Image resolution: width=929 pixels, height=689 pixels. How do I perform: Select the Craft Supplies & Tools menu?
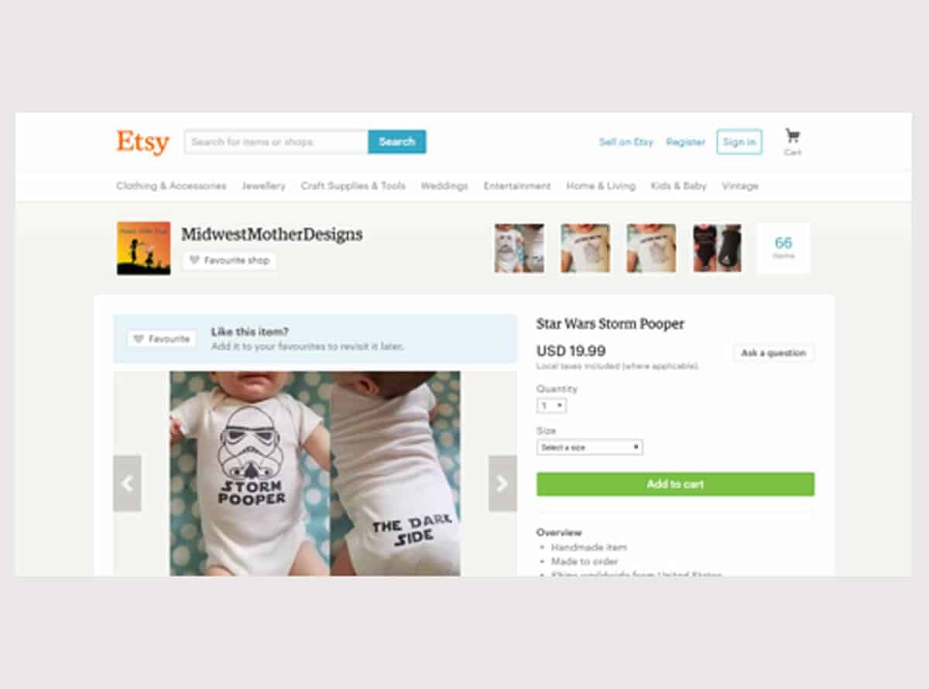[353, 186]
